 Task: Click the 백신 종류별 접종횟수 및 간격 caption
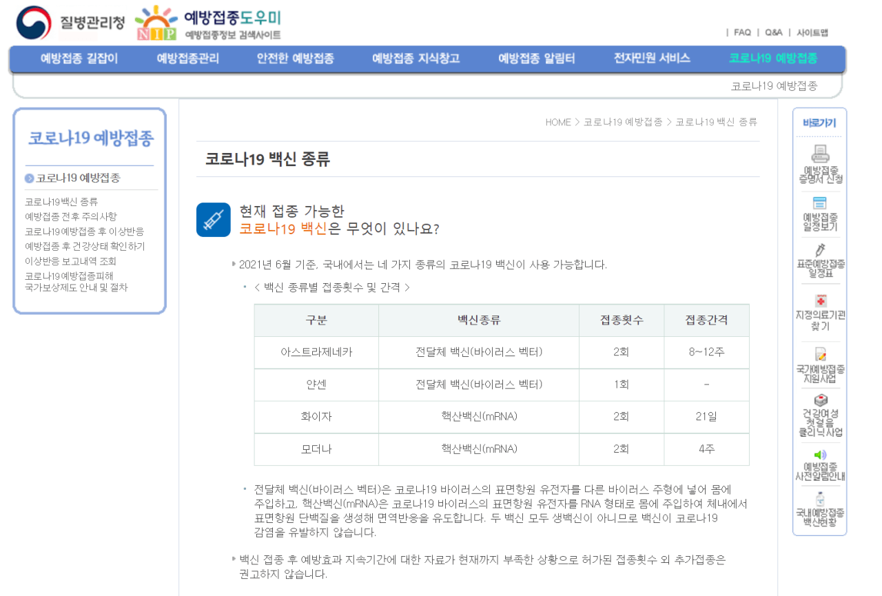[332, 287]
